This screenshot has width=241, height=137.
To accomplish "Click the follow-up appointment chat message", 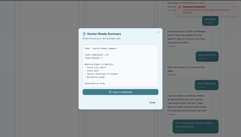I will coord(187,105).
